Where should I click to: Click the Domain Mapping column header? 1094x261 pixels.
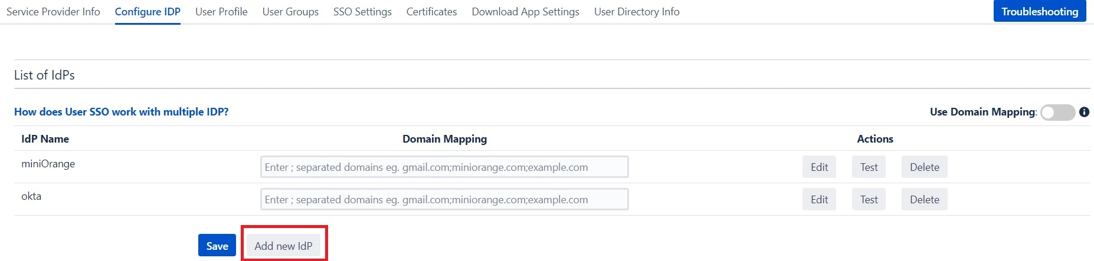(x=444, y=139)
